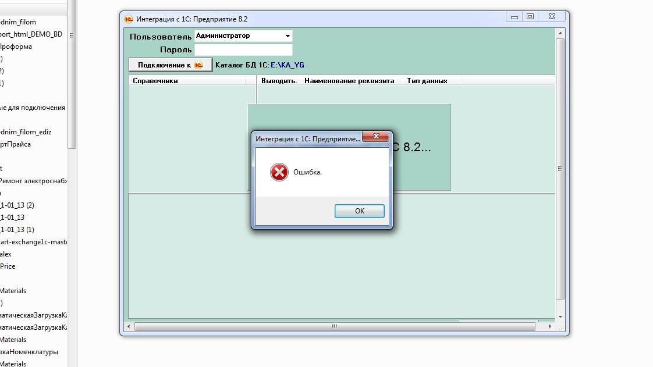Click the red error icon in the dialog

tap(279, 172)
